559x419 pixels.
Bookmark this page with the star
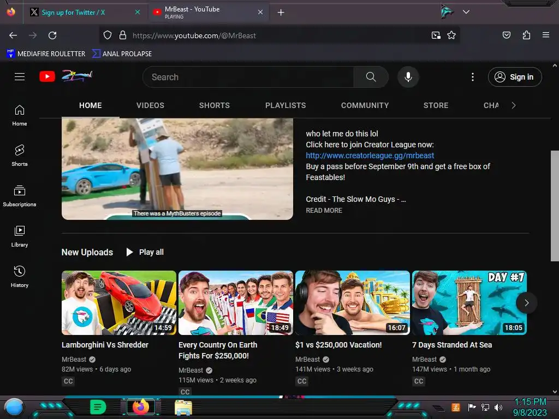point(451,35)
